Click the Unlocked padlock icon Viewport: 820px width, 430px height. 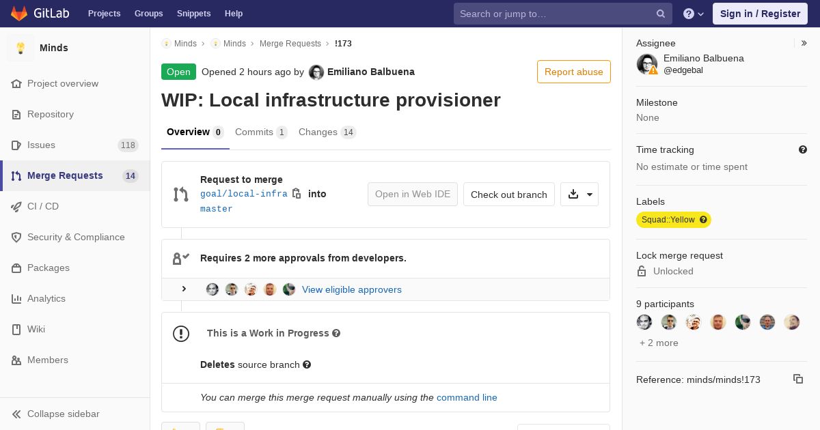(x=642, y=271)
